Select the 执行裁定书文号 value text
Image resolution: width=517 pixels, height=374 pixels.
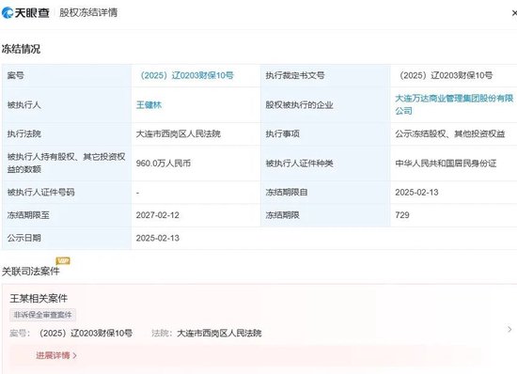(x=446, y=75)
